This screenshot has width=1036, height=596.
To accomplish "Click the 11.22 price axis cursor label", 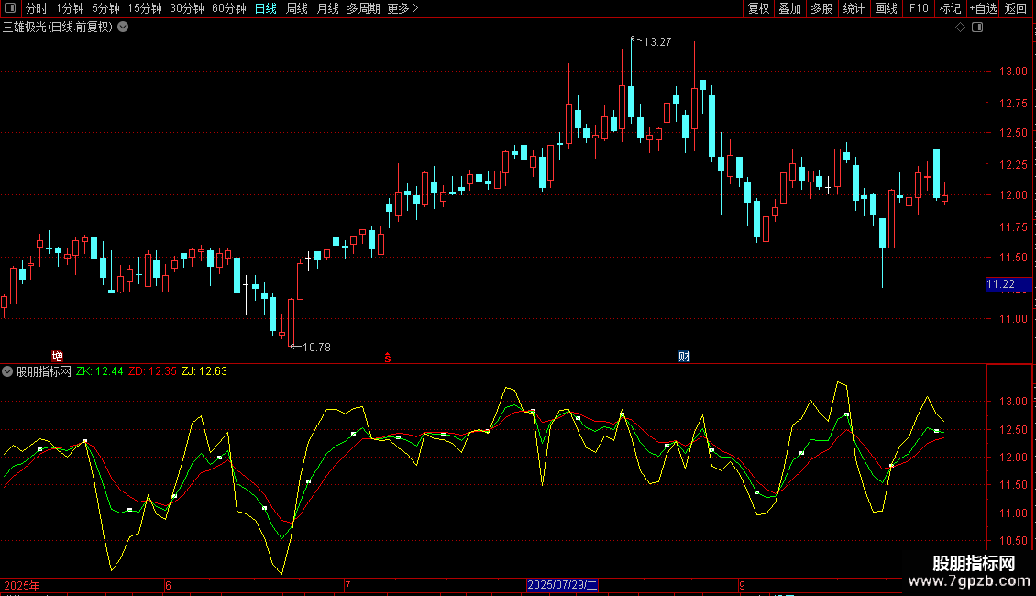I will [1008, 285].
